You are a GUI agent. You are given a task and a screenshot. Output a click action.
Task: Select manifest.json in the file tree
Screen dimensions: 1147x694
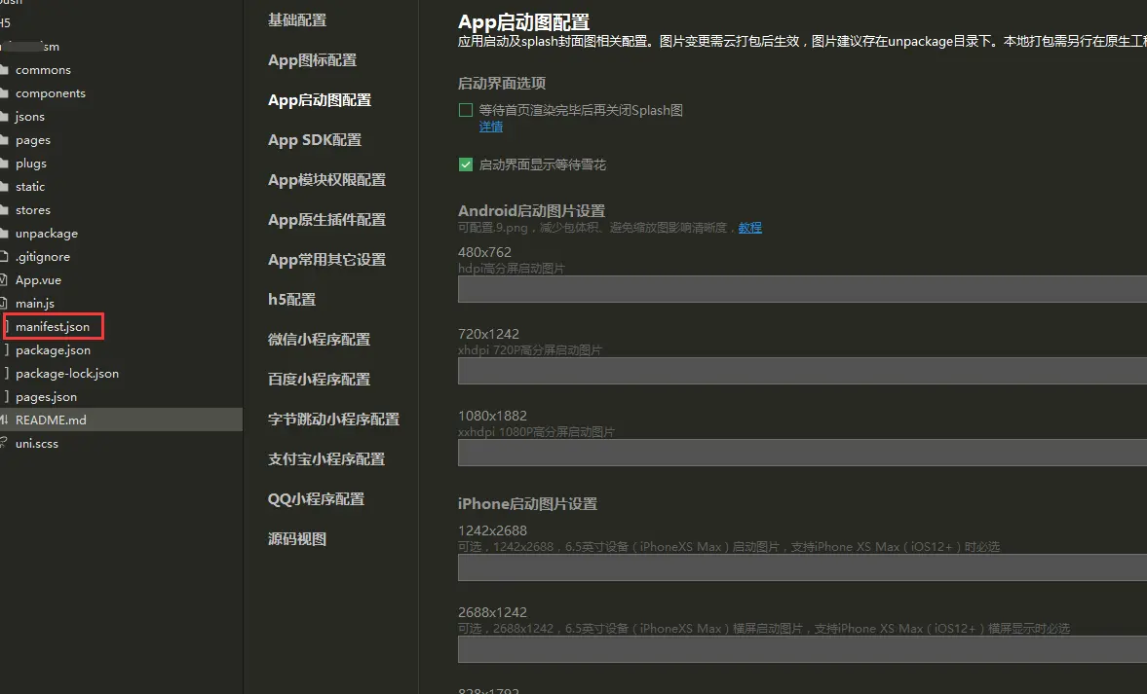tap(53, 326)
